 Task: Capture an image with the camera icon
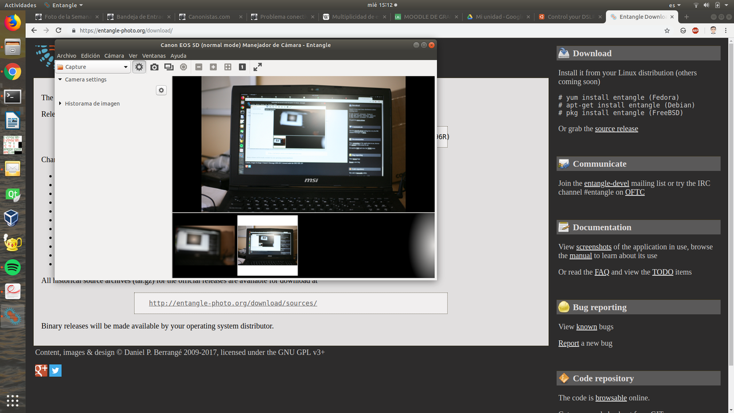coord(154,67)
